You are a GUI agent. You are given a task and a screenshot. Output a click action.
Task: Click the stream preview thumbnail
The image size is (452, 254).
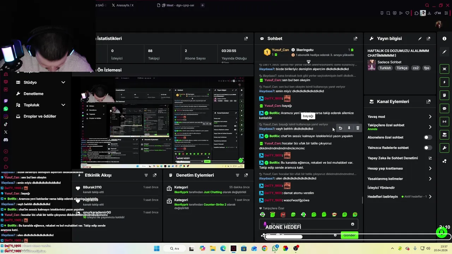(162, 122)
